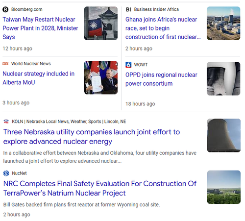Click the TerraPower Natrium site rendering thumbnail

point(224,187)
